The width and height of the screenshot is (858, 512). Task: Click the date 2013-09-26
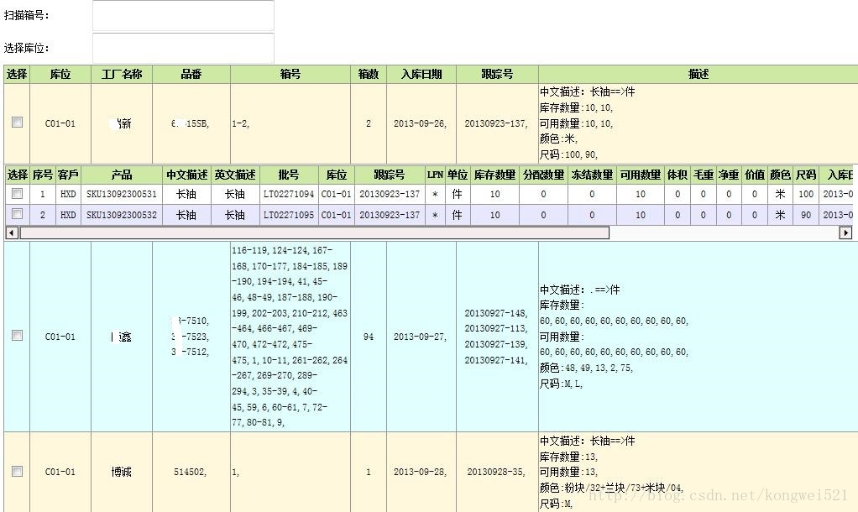tap(420, 123)
